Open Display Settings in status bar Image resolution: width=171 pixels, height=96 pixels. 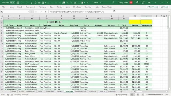pyautogui.click(x=121, y=95)
